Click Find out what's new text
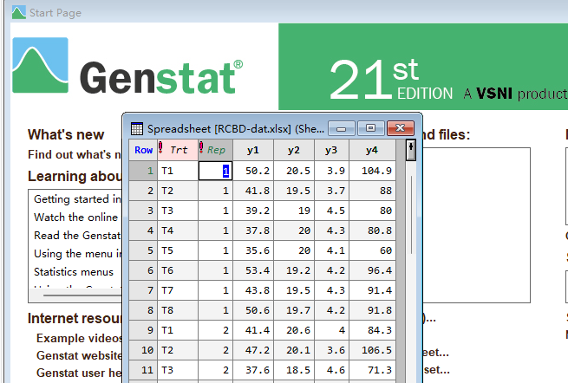Image resolution: width=568 pixels, height=383 pixels. click(75, 154)
